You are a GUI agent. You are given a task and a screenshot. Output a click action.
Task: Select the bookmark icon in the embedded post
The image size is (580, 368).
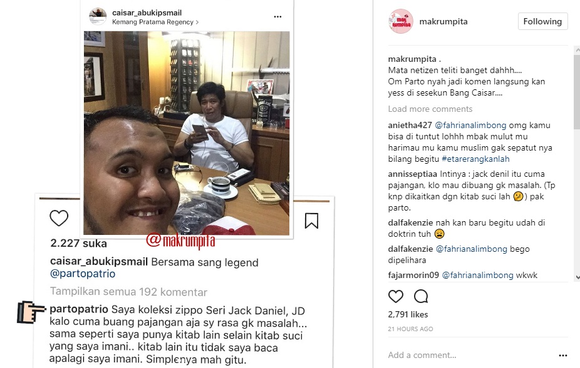311,221
